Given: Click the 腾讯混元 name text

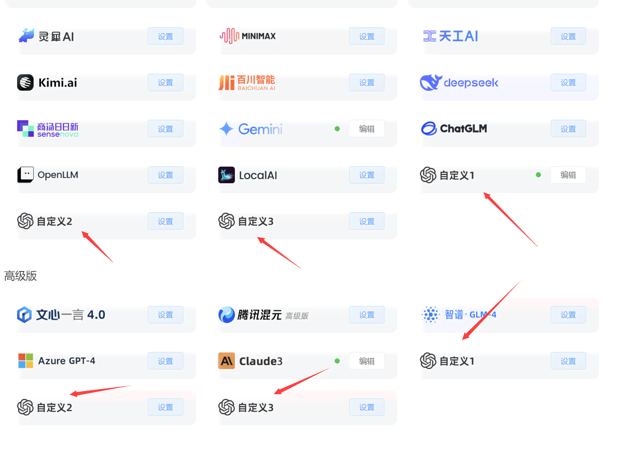Looking at the screenshot, I should coord(260,315).
